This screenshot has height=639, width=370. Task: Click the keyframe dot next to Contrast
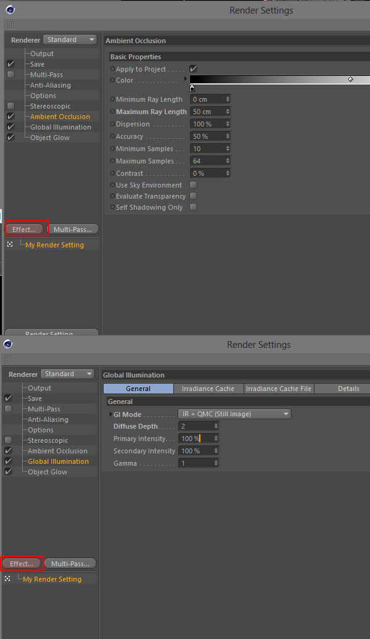coord(112,173)
